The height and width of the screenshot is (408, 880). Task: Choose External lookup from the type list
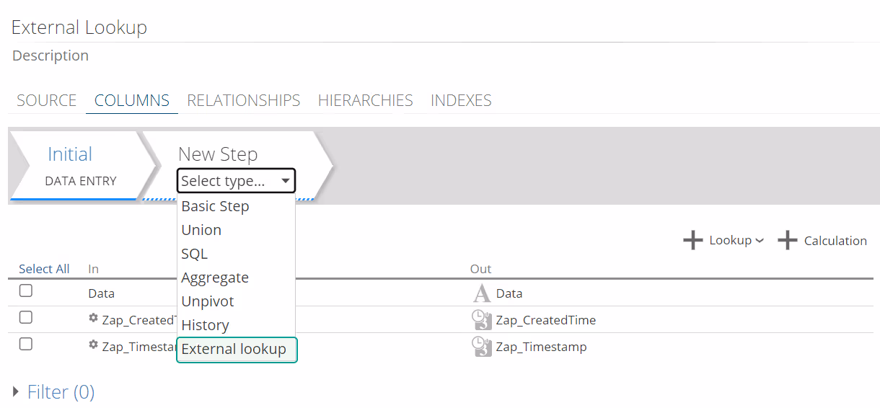pyautogui.click(x=237, y=350)
